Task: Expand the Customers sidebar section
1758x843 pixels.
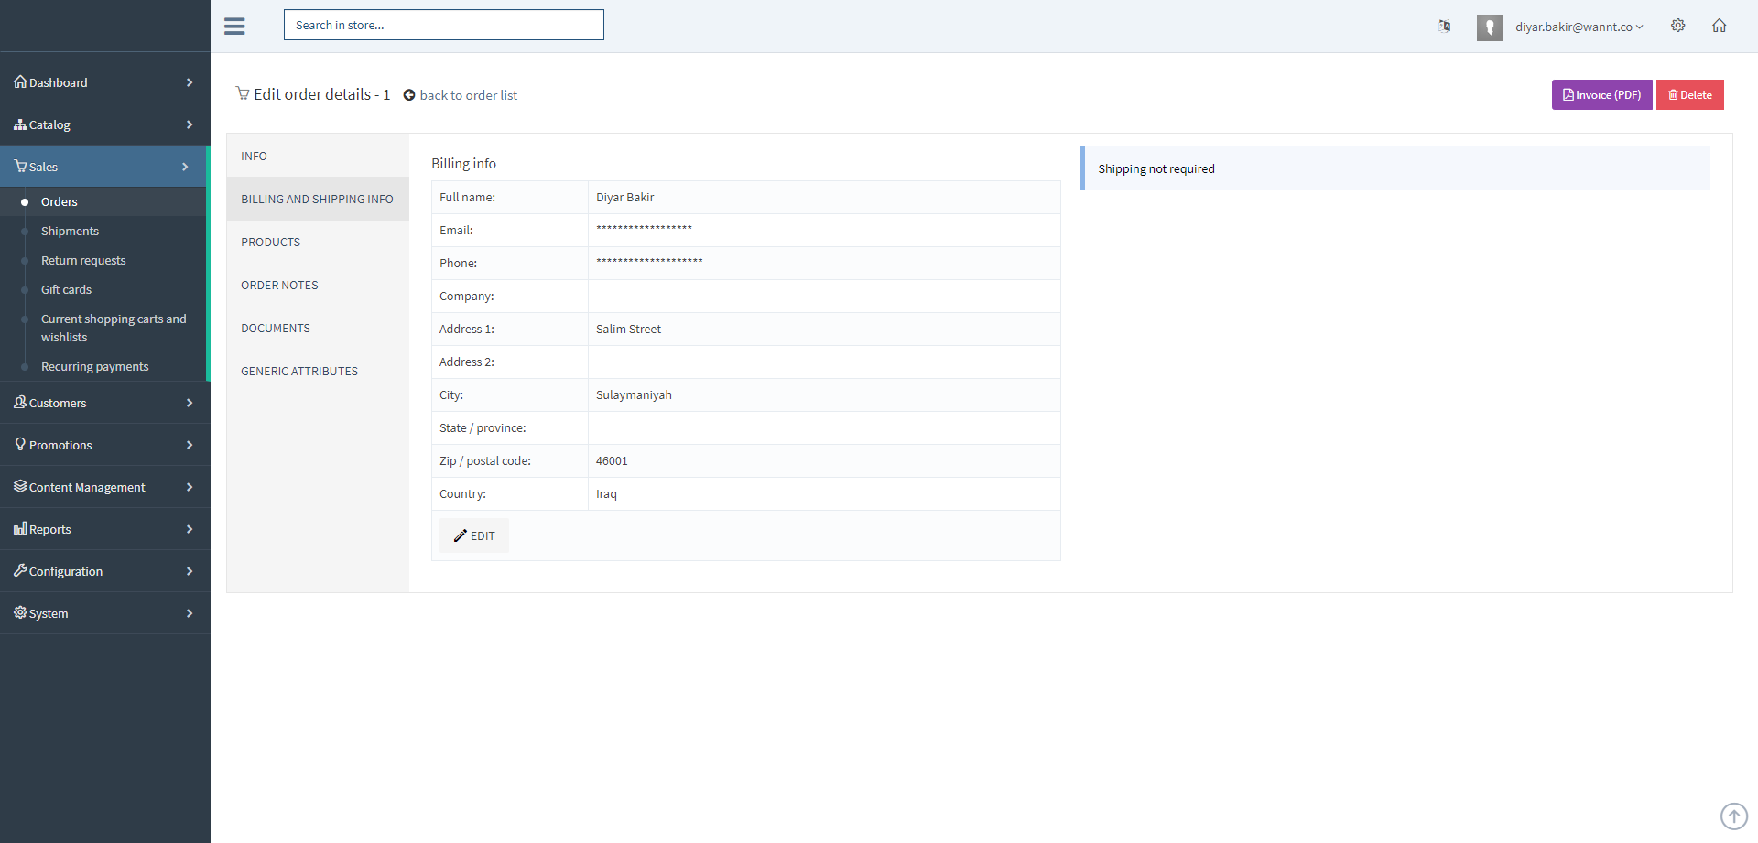Action: click(104, 403)
